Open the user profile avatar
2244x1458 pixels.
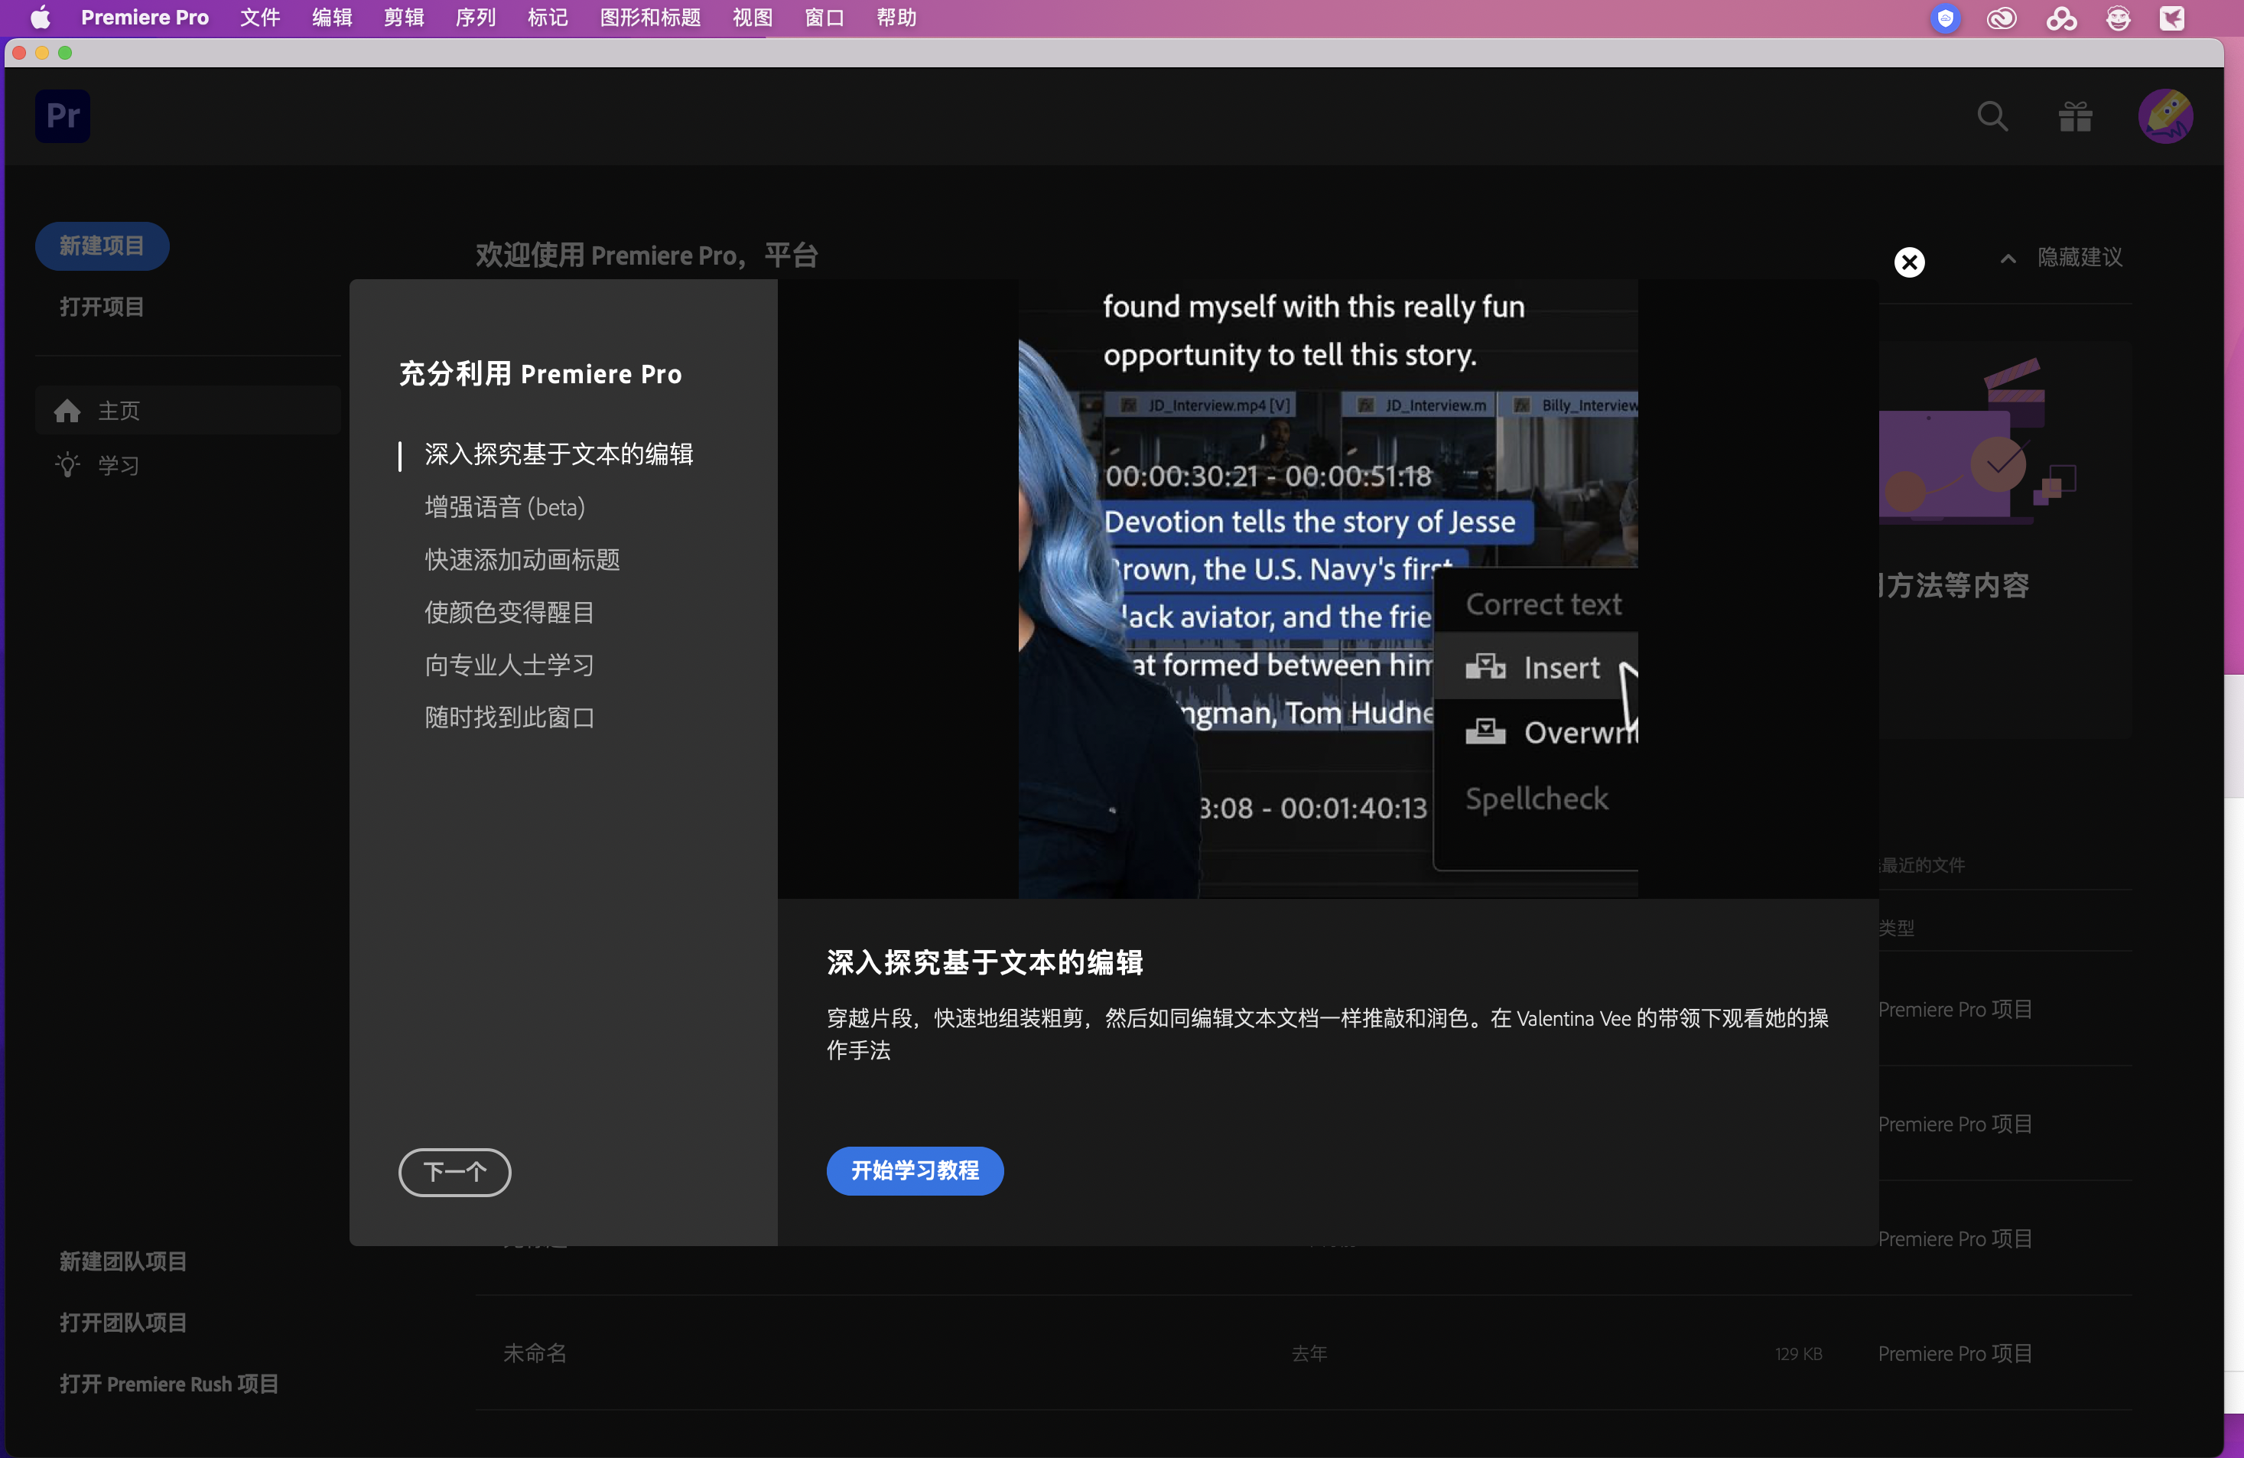click(2164, 117)
